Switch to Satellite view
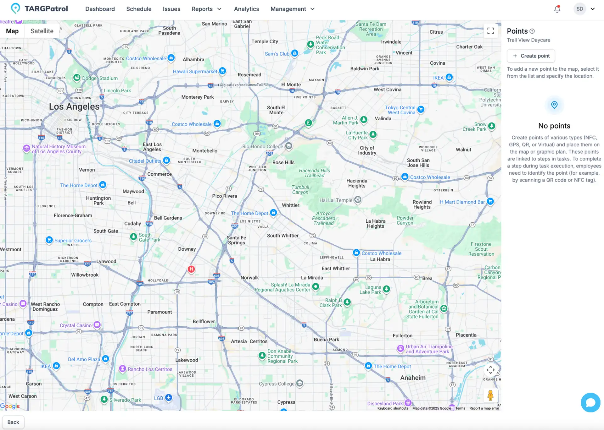The height and width of the screenshot is (430, 604). 42,31
